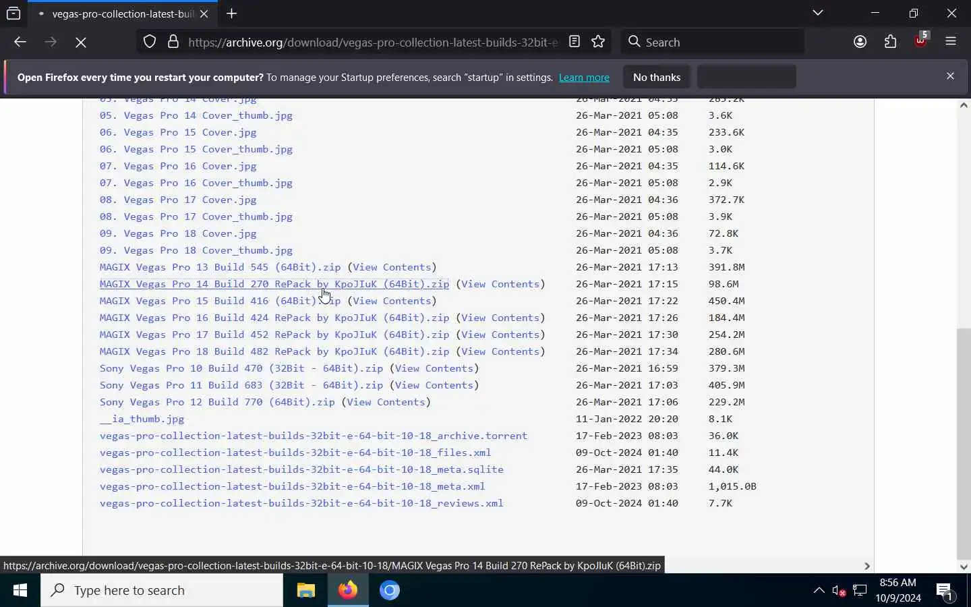Screen dimensions: 971x607
Task: Close the startup notification bar
Action: [x=950, y=76]
